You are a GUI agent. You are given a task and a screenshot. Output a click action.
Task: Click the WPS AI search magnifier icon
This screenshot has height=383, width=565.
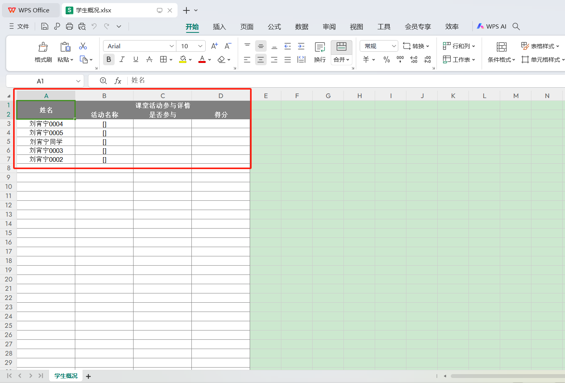click(x=516, y=26)
